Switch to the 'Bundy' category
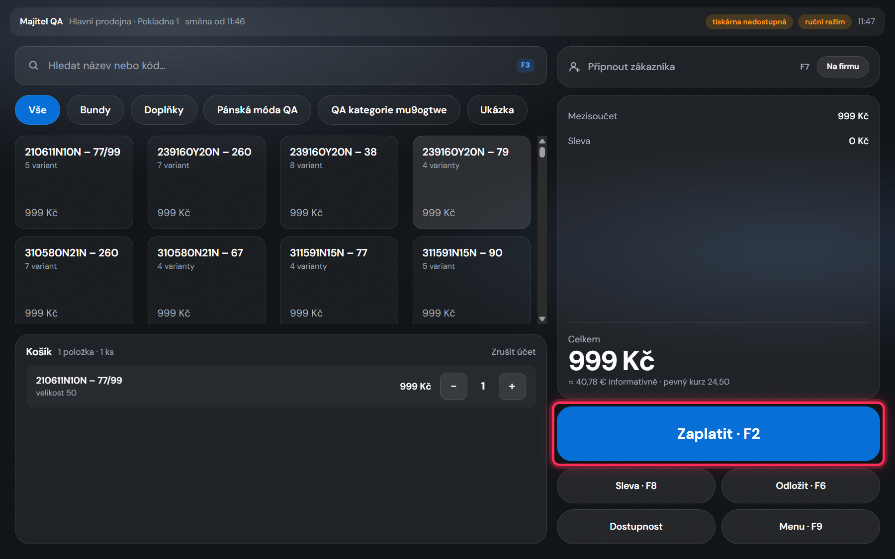Screen dimensions: 895x559 (95, 110)
